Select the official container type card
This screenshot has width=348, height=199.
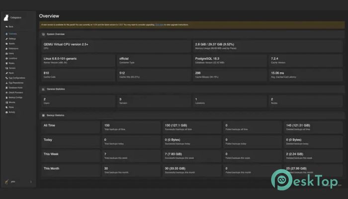click(x=154, y=60)
